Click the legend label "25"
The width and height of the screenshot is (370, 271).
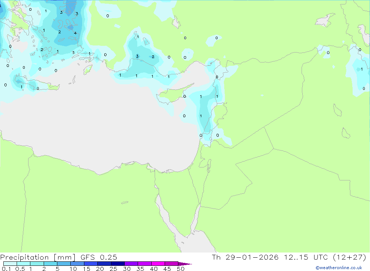tap(113, 269)
